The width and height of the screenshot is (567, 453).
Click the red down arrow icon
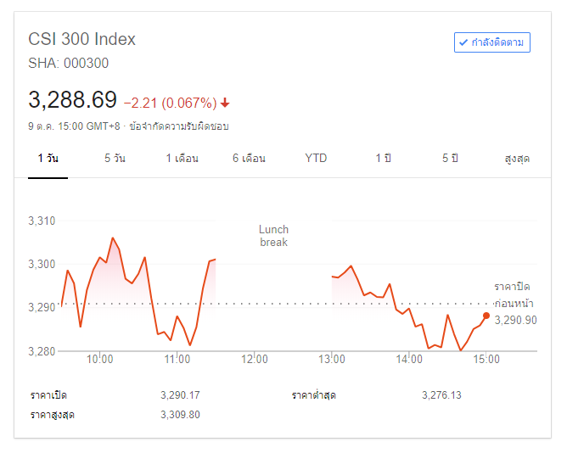225,103
